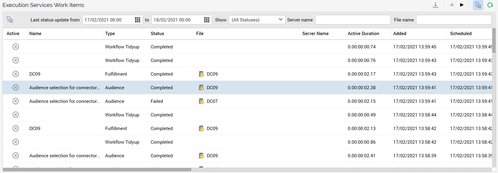
Task: Click the download export icon
Action: [x=436, y=5]
